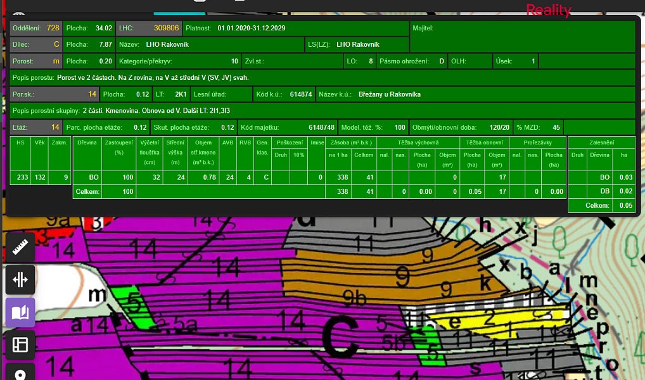The width and height of the screenshot is (645, 380).
Task: Click the Pásmo ohrožení D cell
Action: click(412, 61)
